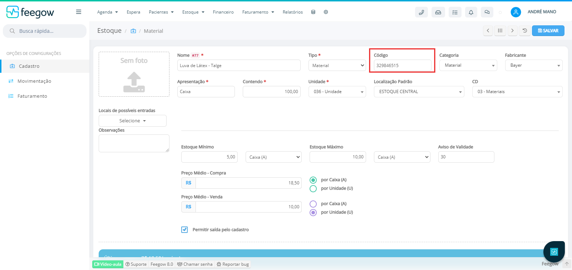Select Cadastro in sidebar
Viewport: 572px width, 270px height.
tap(45, 66)
